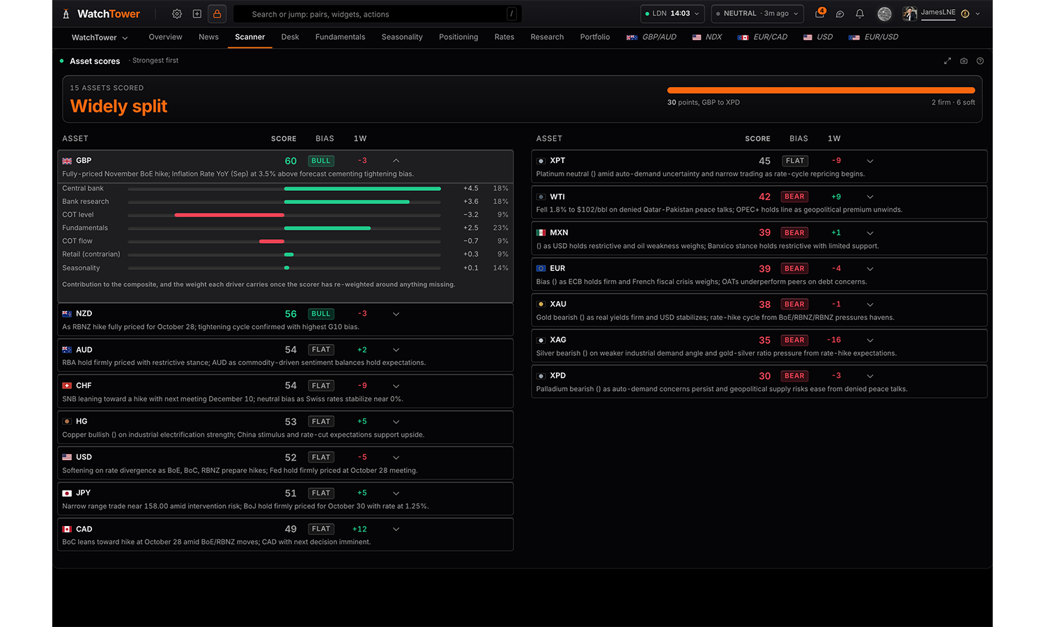Click the HG copper asset icon
Viewport: 1045px width, 627px height.
(x=67, y=421)
